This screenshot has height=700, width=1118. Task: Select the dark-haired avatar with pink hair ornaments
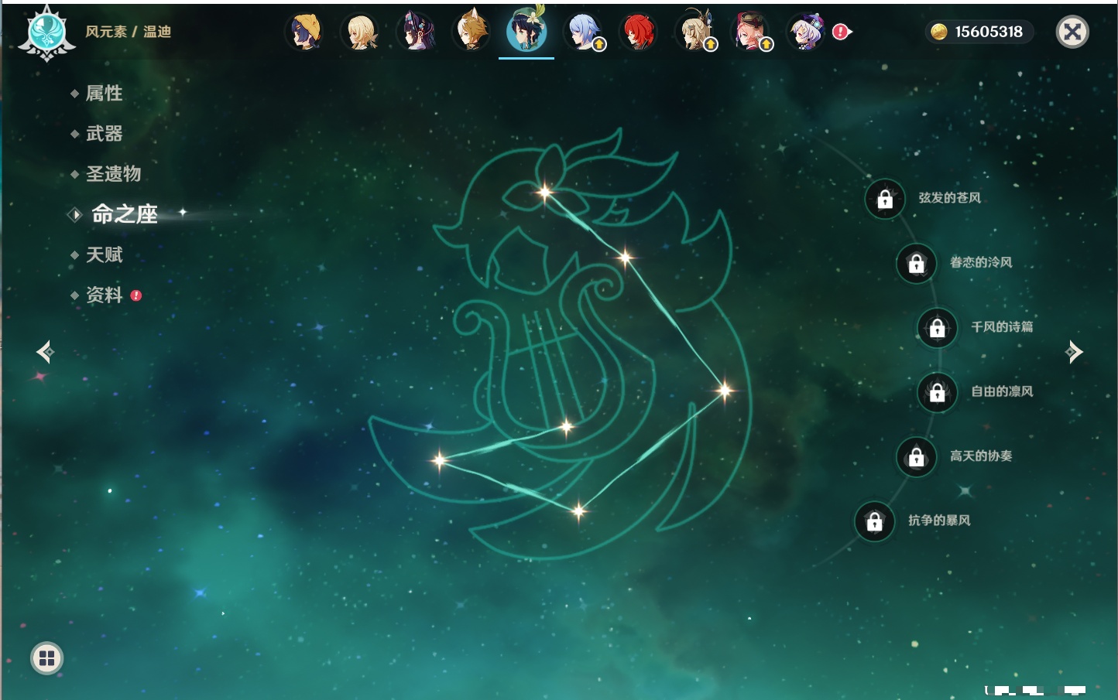click(417, 32)
